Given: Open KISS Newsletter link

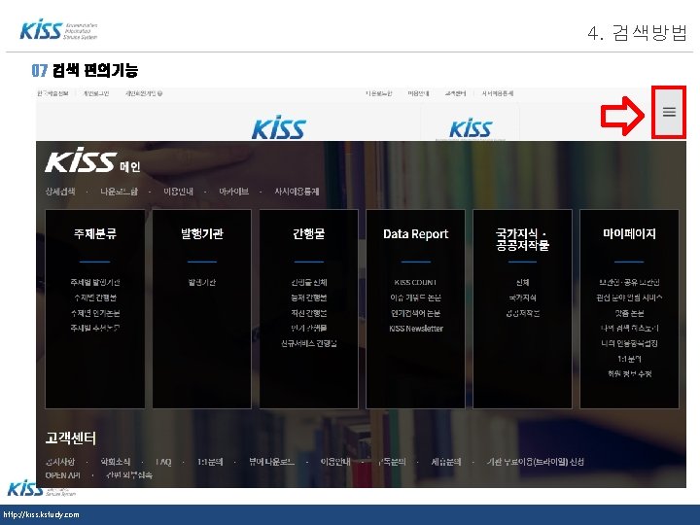Looking at the screenshot, I should (416, 329).
